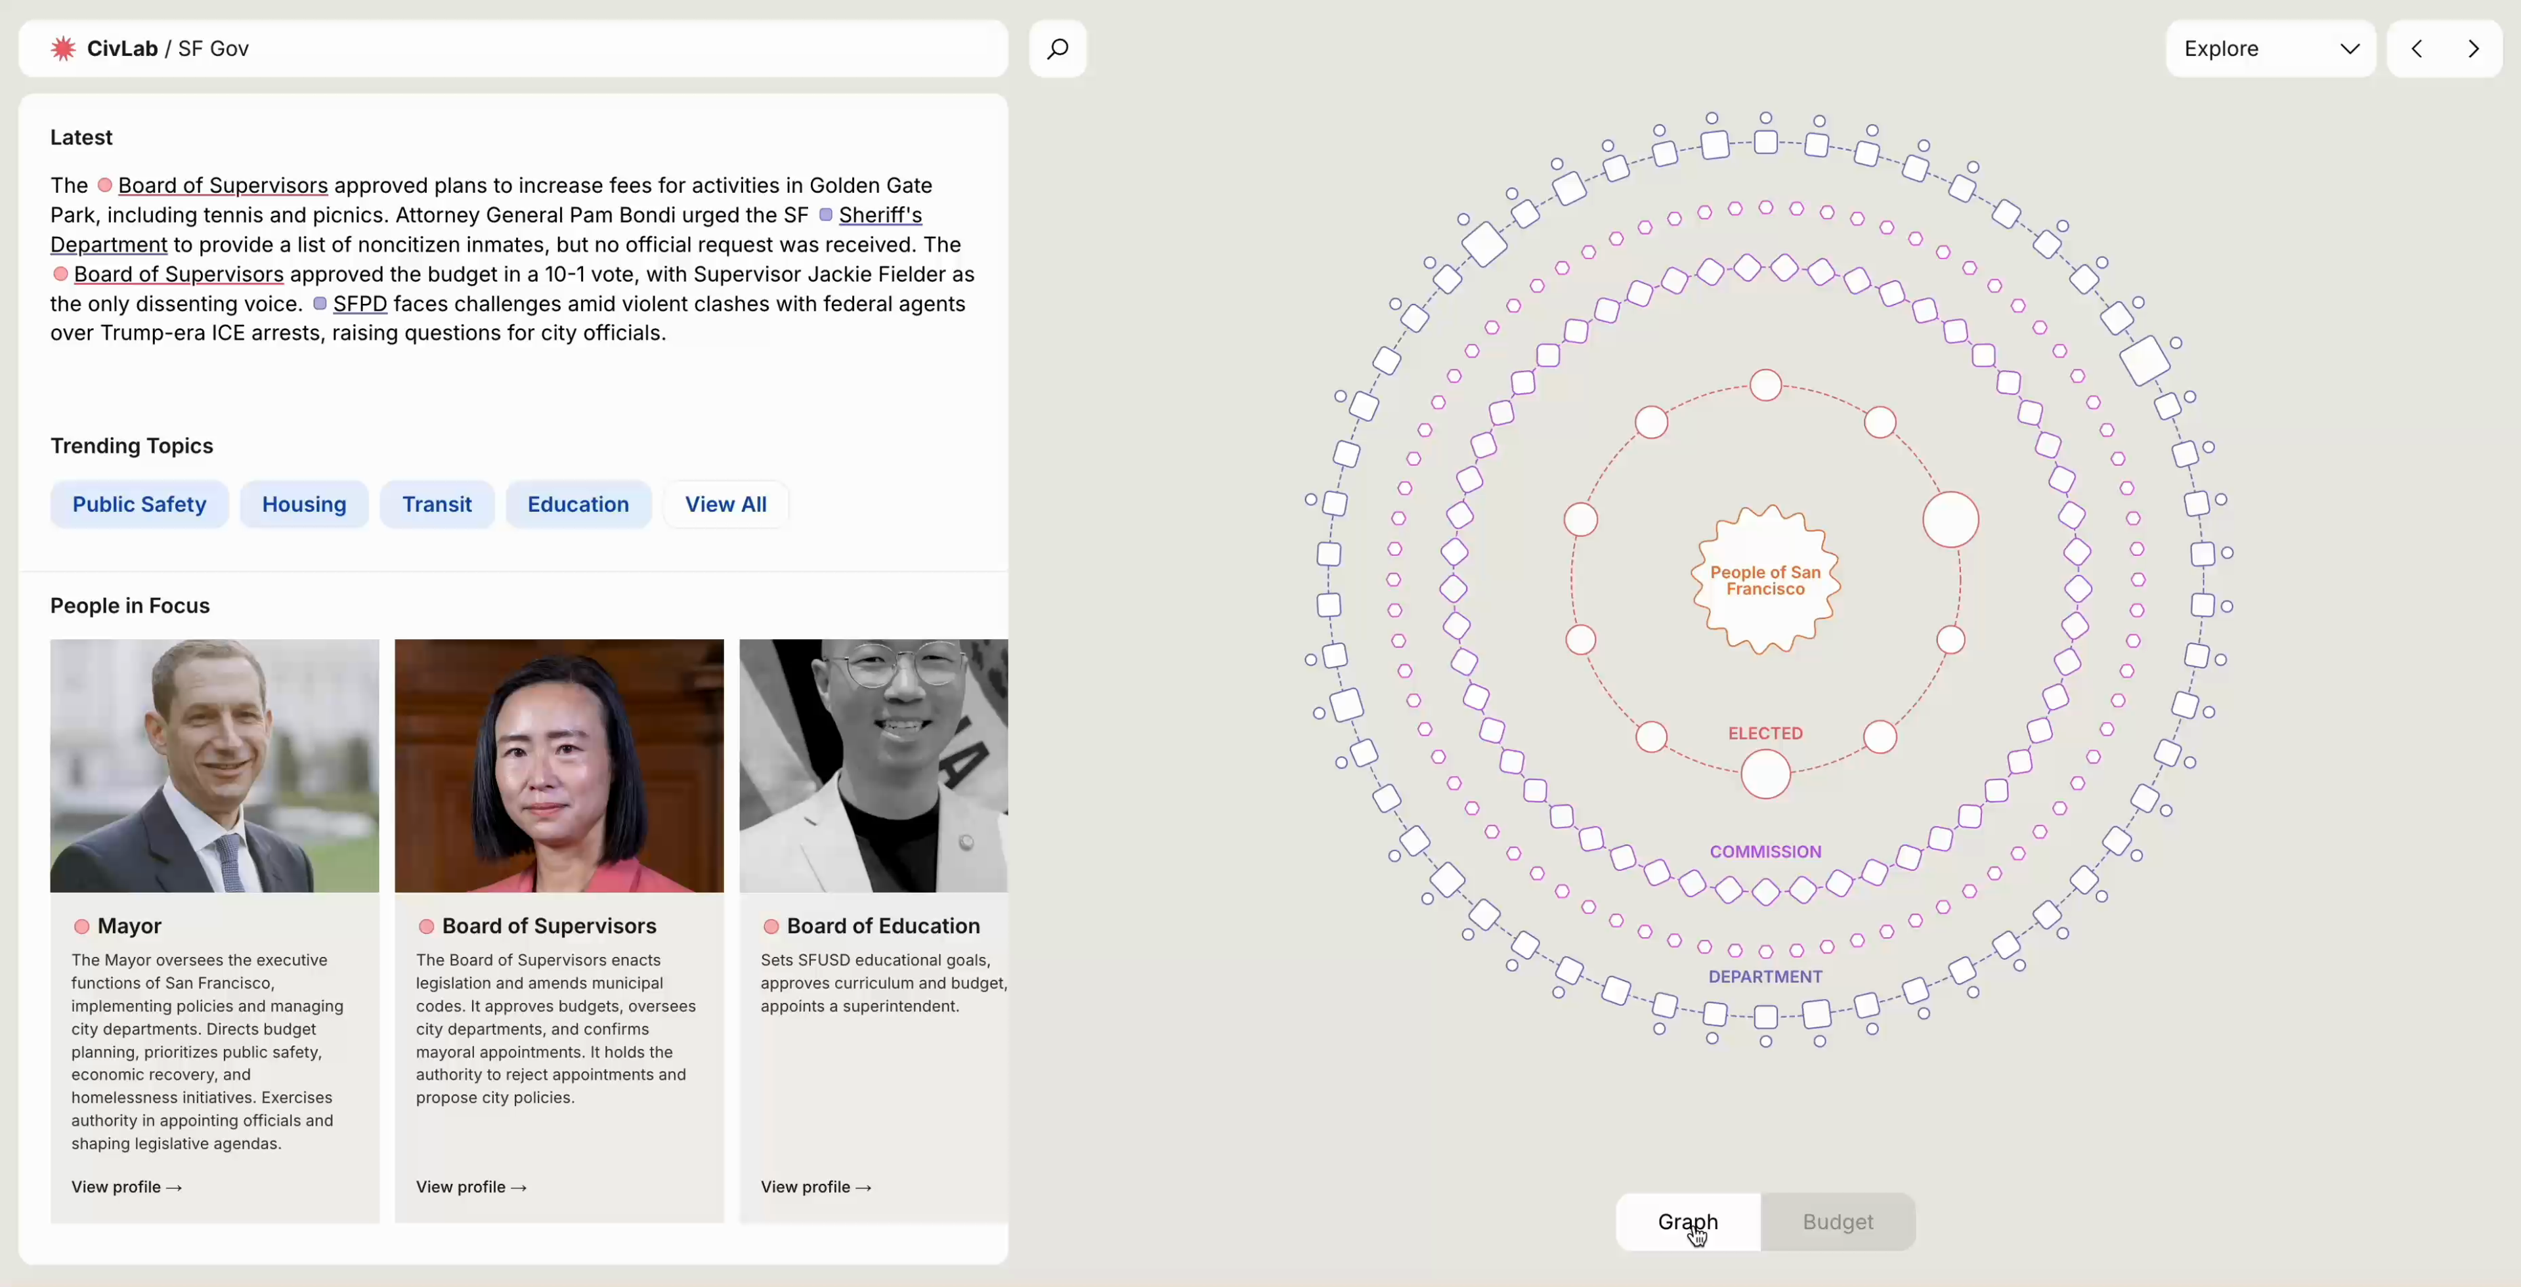Open search with the magnifier icon
The height and width of the screenshot is (1287, 2521).
(1058, 49)
